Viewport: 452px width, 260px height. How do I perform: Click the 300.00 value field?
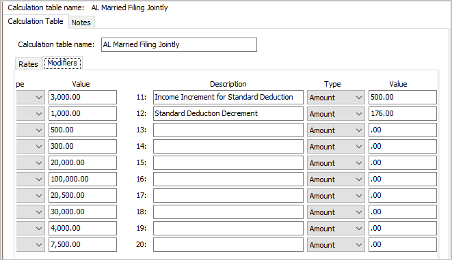[x=83, y=147]
